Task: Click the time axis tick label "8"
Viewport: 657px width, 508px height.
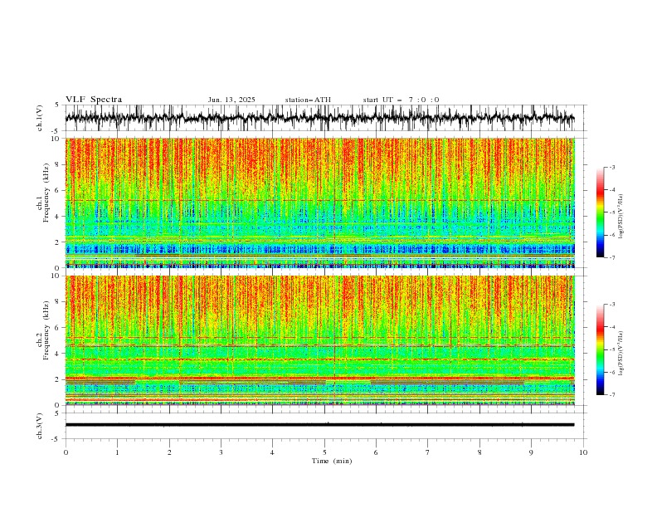Action: (x=479, y=452)
